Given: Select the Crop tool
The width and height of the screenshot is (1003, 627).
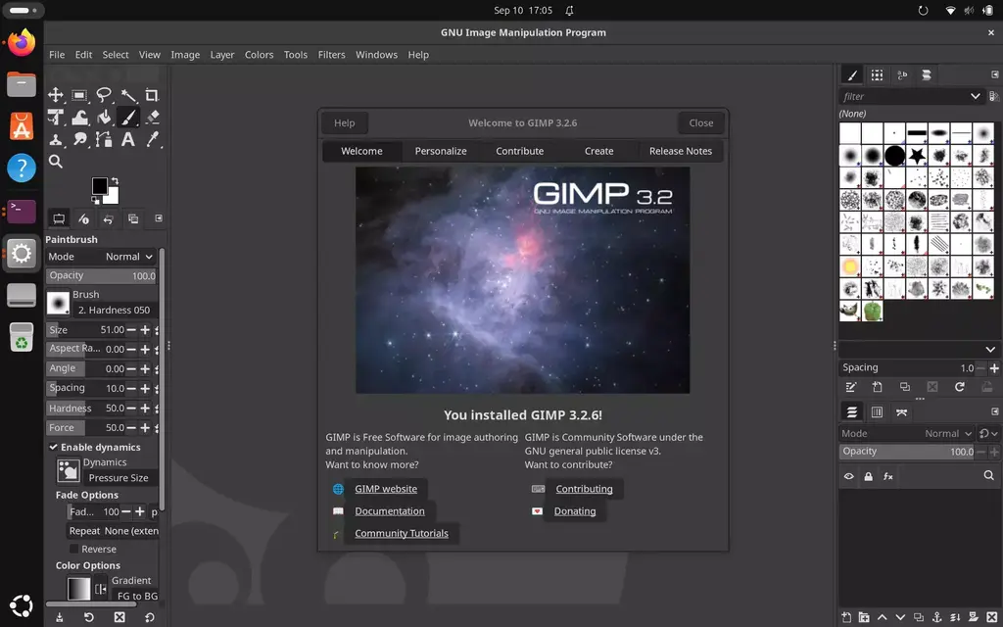Looking at the screenshot, I should 152,95.
